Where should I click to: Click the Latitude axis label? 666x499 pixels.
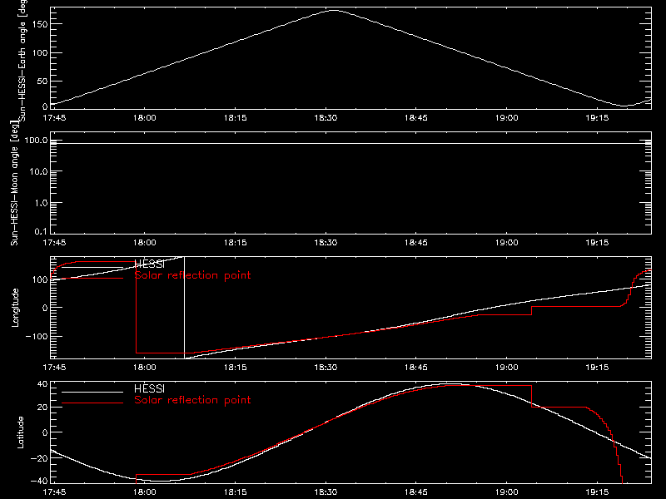[x=20, y=432]
